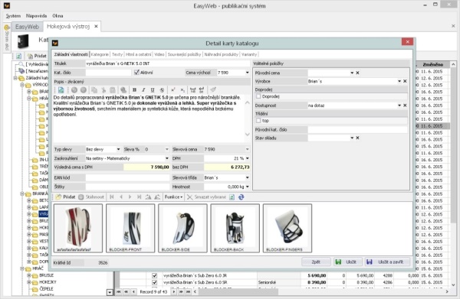460x299 pixels.
Task: Click the redo round icon in editor toolbar
Action: pyautogui.click(x=84, y=89)
